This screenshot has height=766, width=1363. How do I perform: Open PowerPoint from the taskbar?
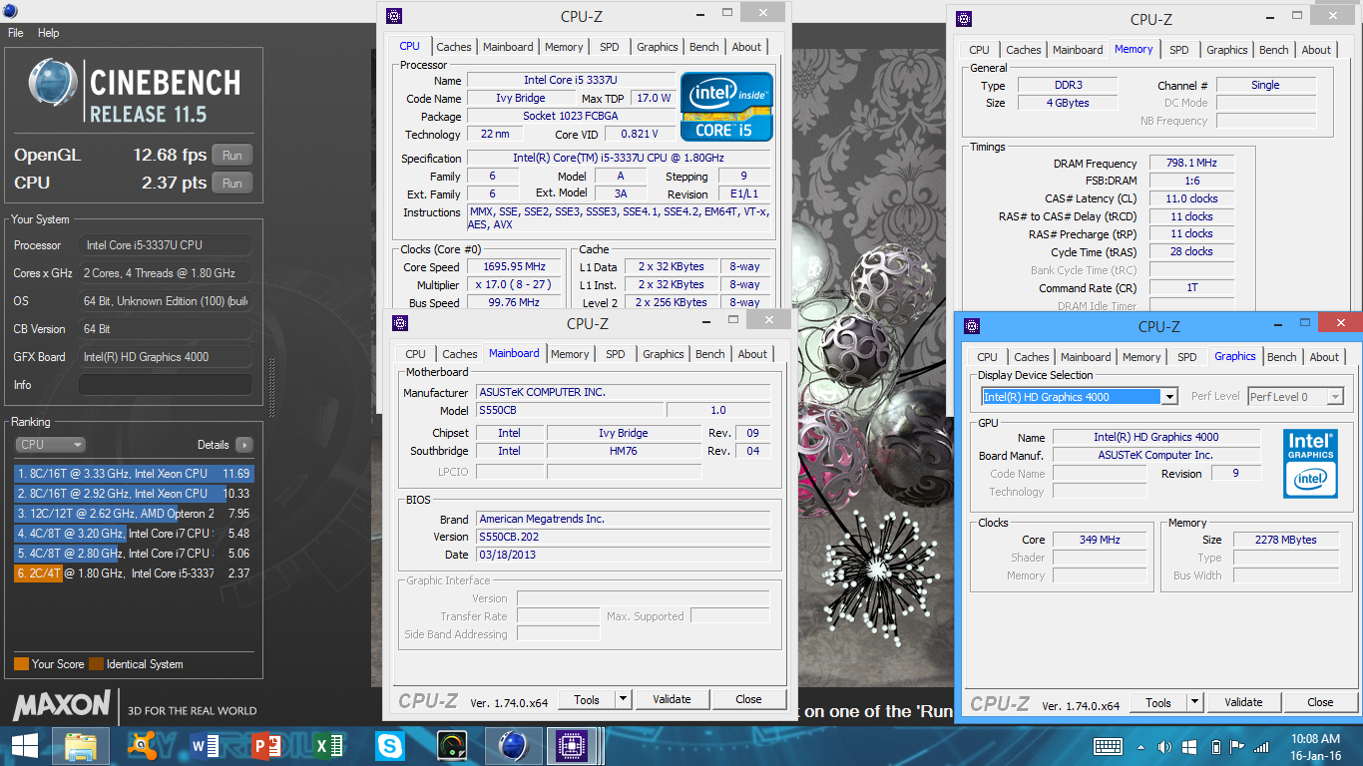coord(265,746)
